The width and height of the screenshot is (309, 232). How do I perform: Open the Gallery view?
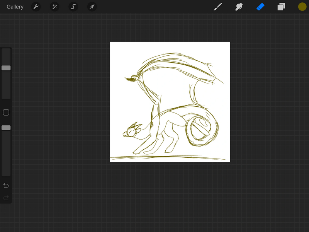[15, 7]
